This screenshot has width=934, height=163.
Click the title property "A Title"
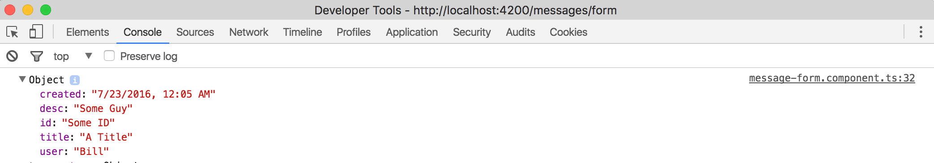[x=106, y=137]
